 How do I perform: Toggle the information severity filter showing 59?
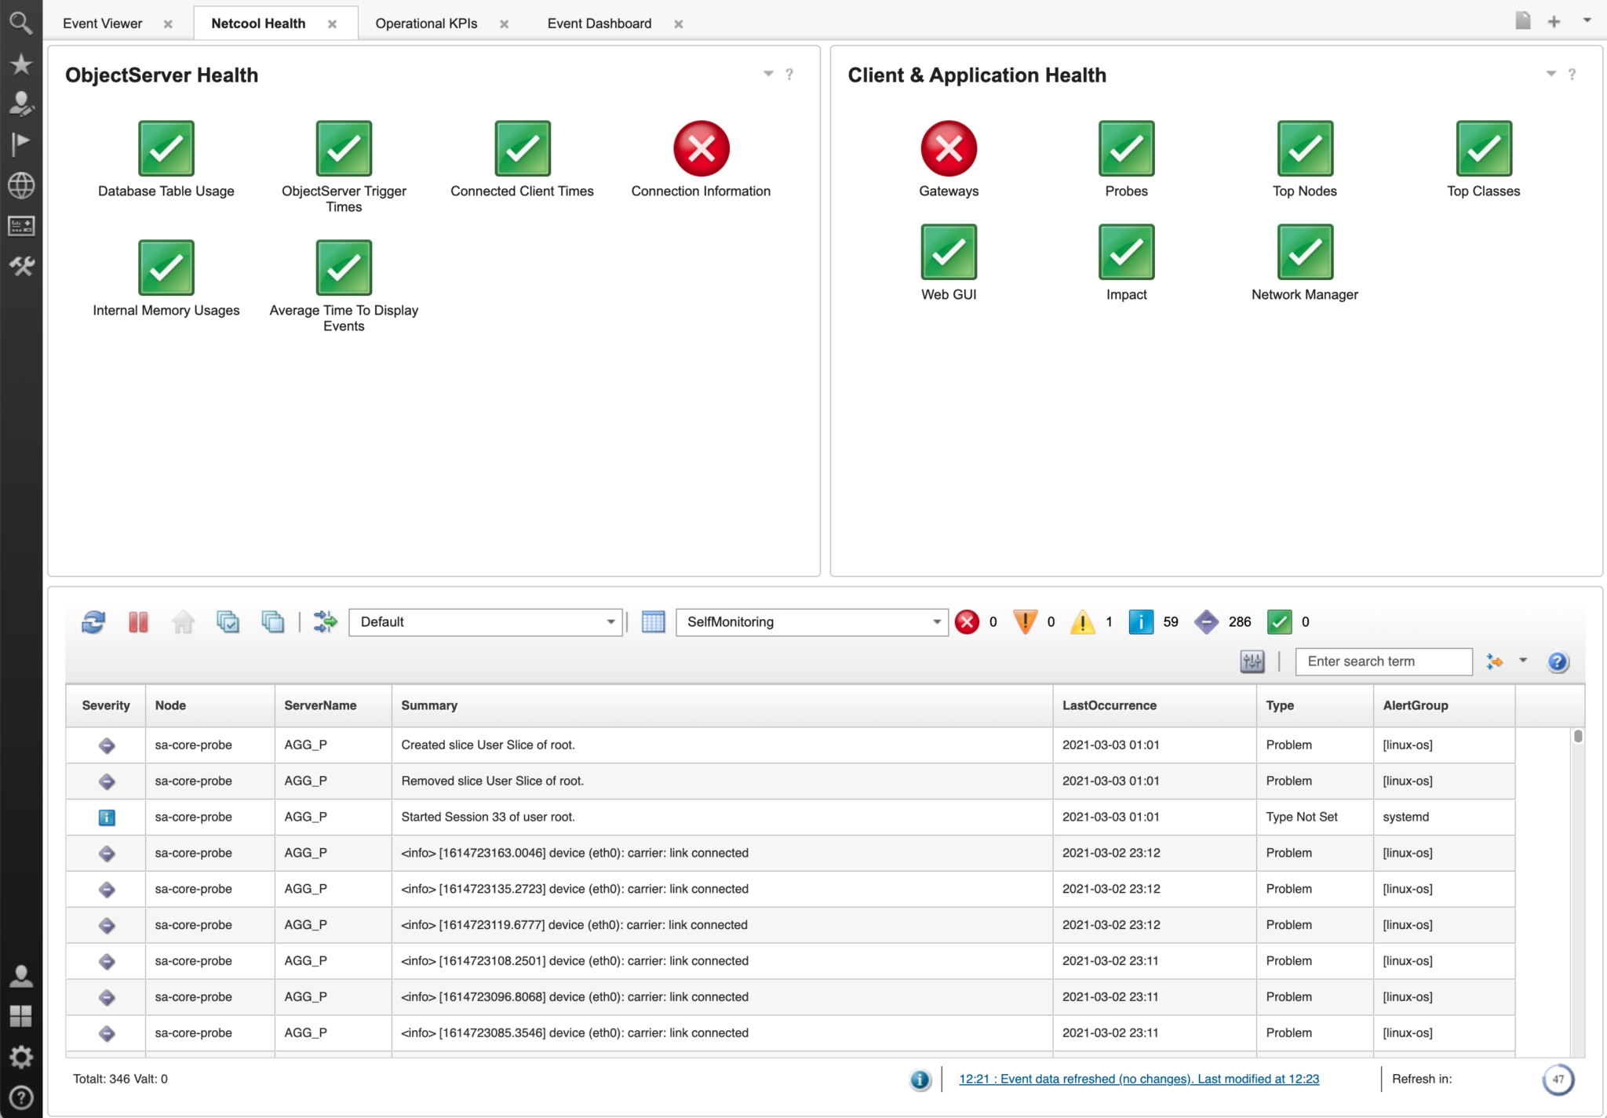pyautogui.click(x=1142, y=621)
